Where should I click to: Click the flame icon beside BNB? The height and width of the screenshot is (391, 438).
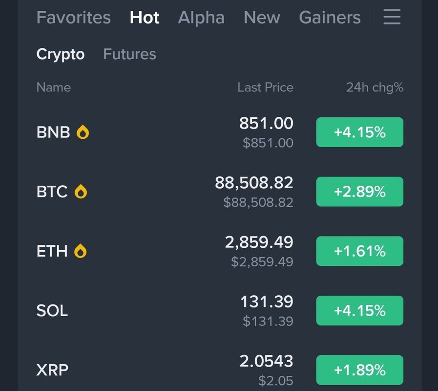(x=83, y=132)
